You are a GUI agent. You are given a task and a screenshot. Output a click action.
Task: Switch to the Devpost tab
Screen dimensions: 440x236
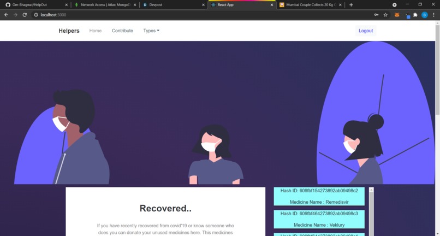[174, 5]
